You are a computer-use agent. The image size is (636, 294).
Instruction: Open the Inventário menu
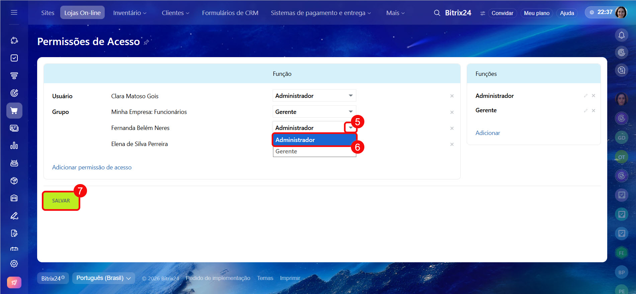129,13
